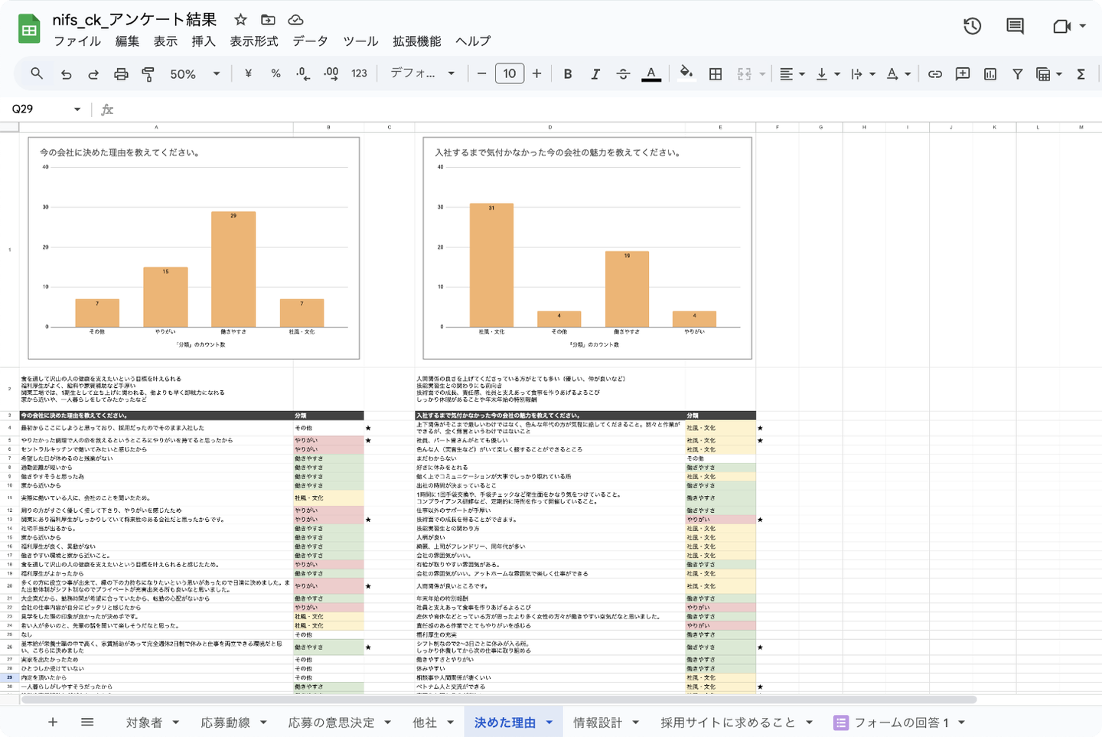Open the データ menu
Image resolution: width=1102 pixels, height=737 pixels.
pos(310,41)
